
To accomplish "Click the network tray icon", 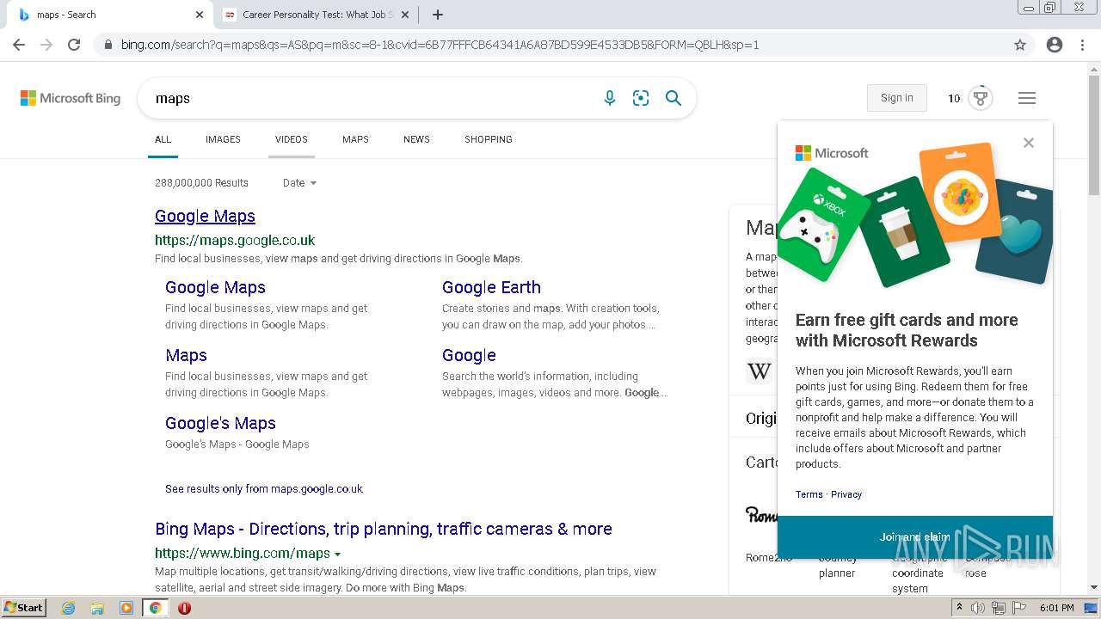I will (999, 608).
